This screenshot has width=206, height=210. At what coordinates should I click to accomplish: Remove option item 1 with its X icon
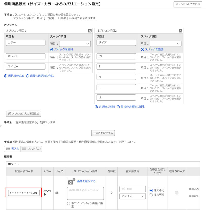[x=90, y=31]
